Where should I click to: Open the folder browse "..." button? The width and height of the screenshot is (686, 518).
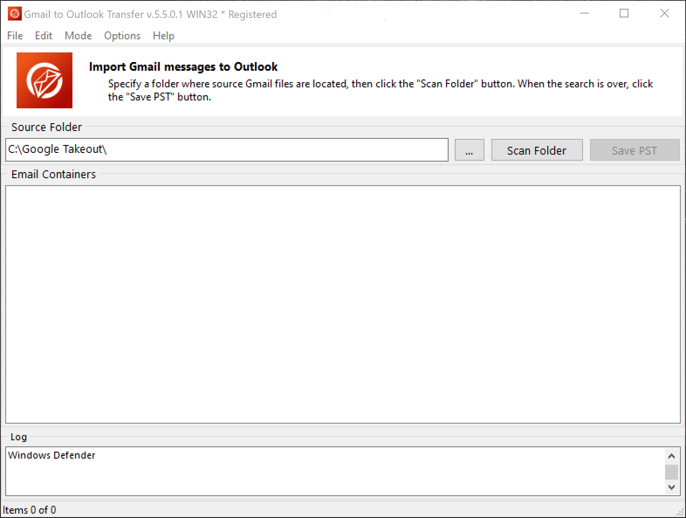click(469, 150)
